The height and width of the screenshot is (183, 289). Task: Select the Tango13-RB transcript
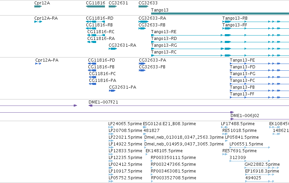tap(256, 22)
